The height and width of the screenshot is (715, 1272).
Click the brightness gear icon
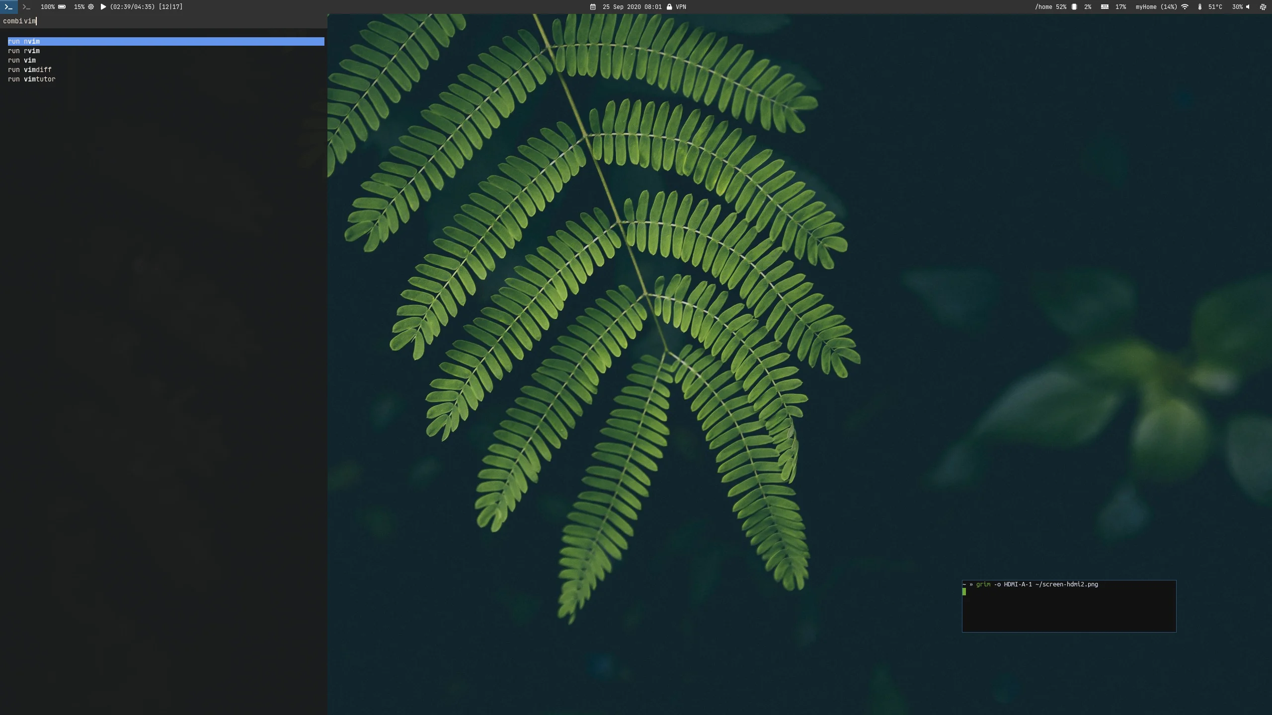91,7
